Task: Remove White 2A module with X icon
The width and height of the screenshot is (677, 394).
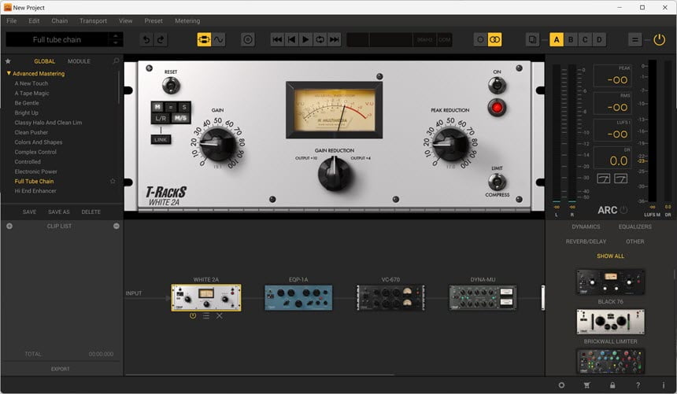Action: click(220, 316)
